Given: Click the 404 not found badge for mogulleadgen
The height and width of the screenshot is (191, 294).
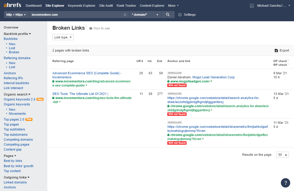Looking at the screenshot, I should (x=177, y=85).
